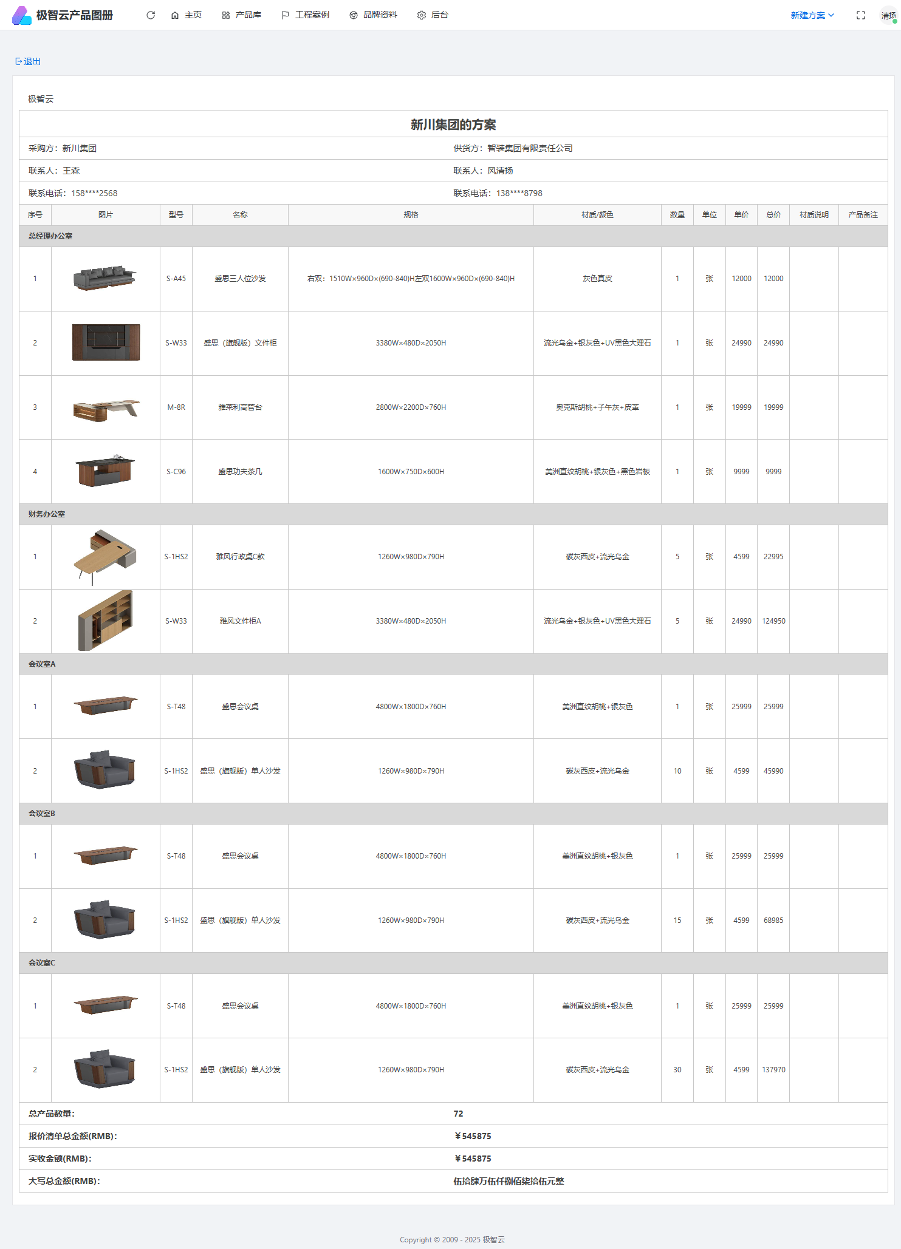The width and height of the screenshot is (901, 1249).
Task: Expand the 新建方案 dropdown
Action: point(812,15)
